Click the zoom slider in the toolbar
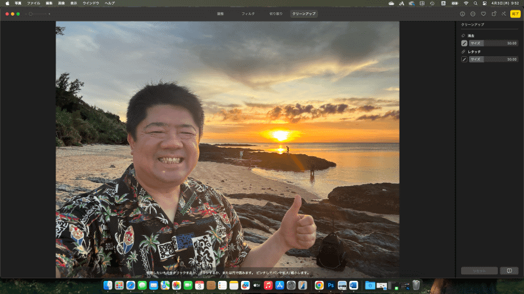This screenshot has height=294, width=524. (37, 14)
